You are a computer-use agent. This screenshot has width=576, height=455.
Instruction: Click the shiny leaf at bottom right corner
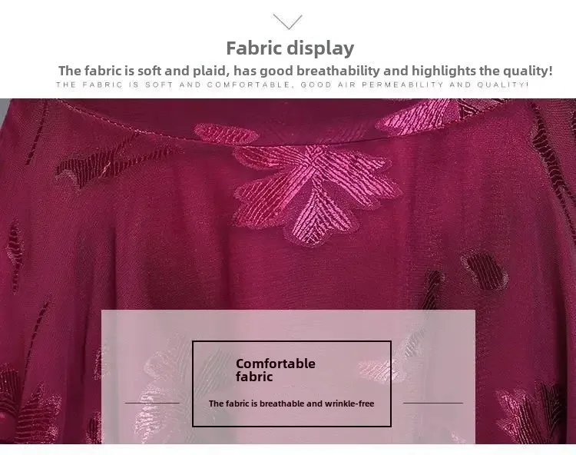point(529,413)
